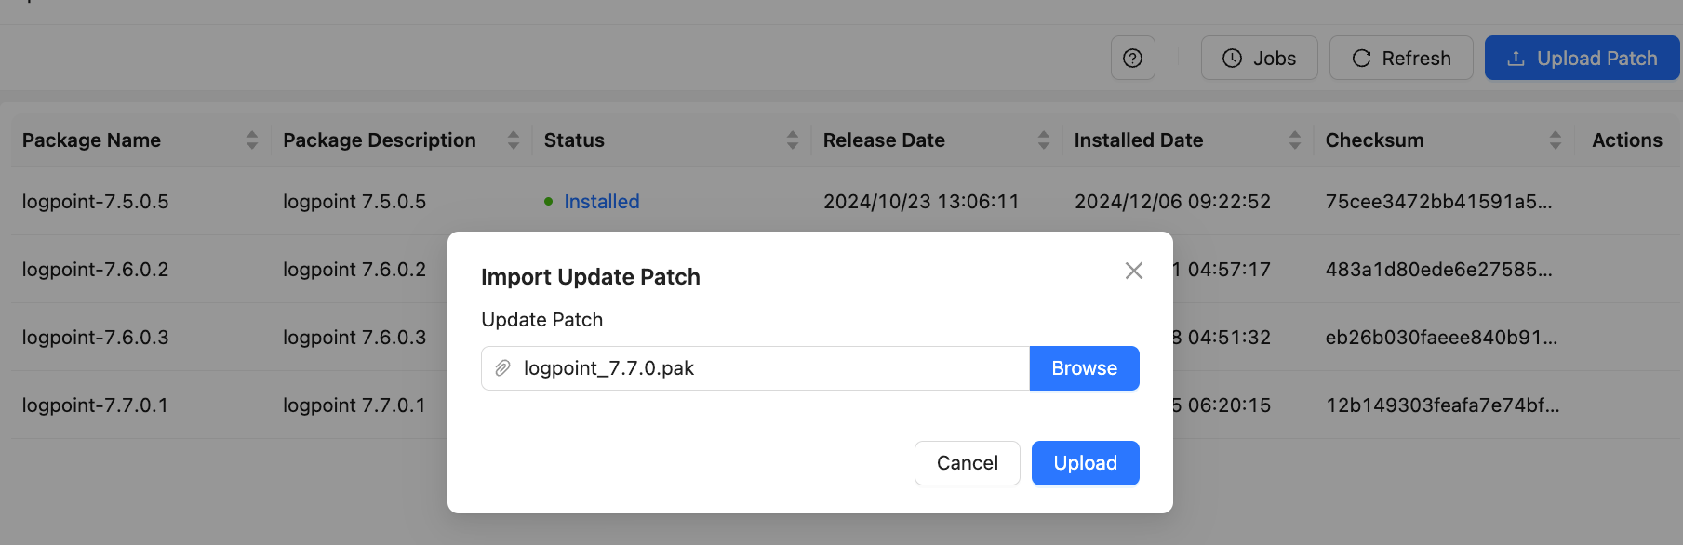The height and width of the screenshot is (545, 1683).
Task: Click the paperclip icon in the file field
Action: tap(503, 367)
